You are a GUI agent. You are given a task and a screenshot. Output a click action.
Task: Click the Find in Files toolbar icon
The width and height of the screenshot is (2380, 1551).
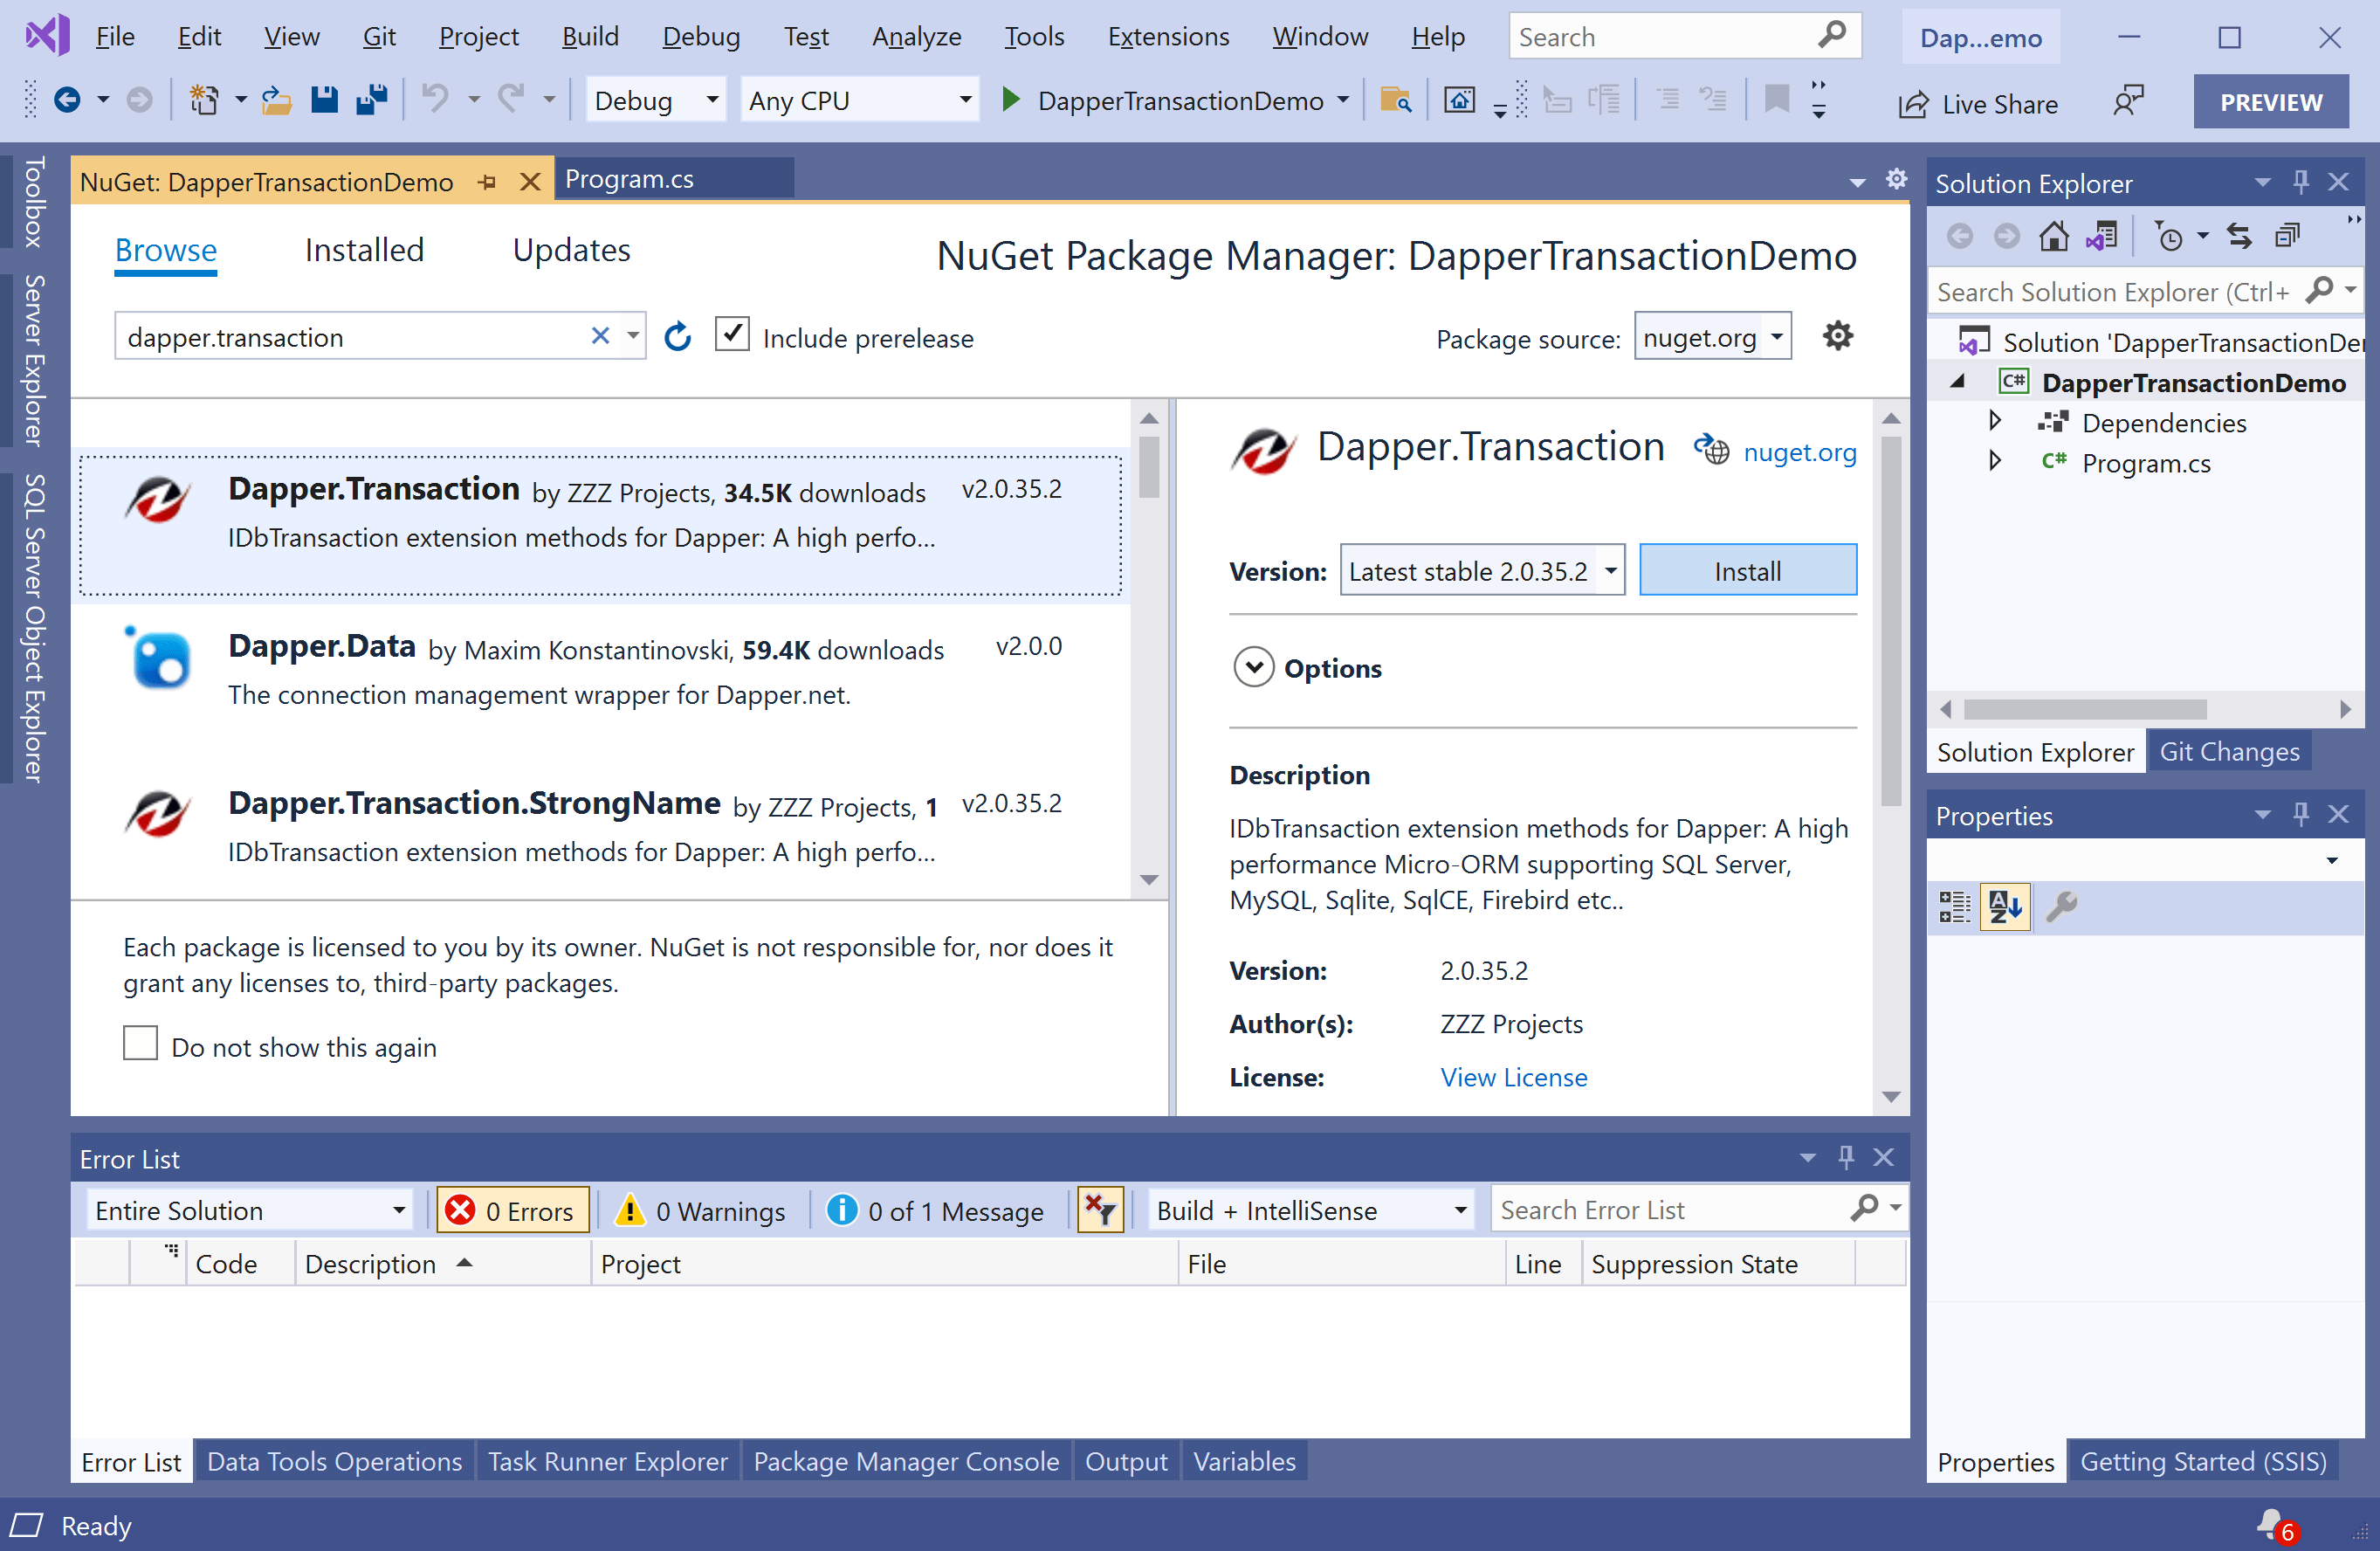[1396, 100]
